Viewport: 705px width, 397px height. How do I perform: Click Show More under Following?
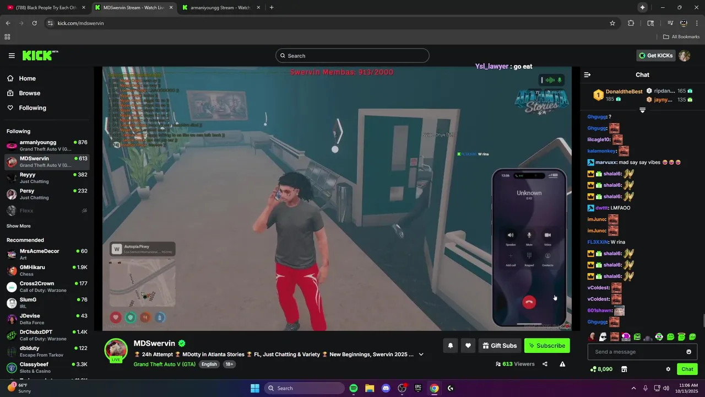[x=18, y=226]
